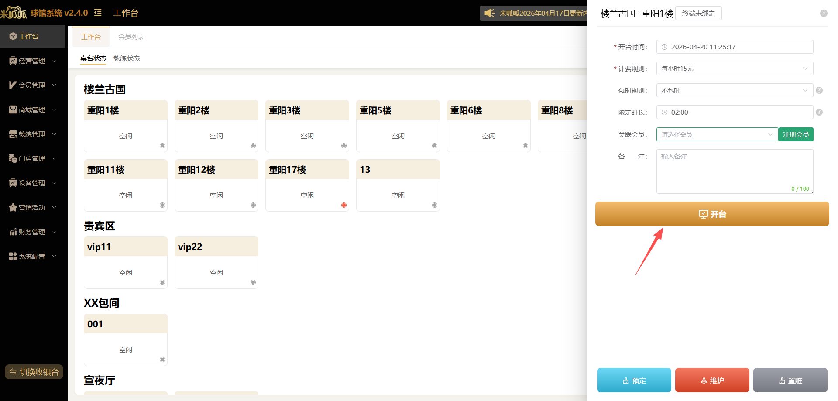This screenshot has width=838, height=401.
Task: Open the 计费规则 dropdown
Action: click(x=735, y=69)
